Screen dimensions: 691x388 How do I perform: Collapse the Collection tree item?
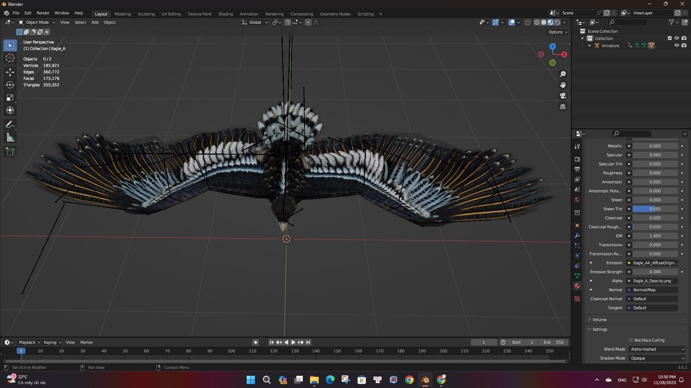582,38
